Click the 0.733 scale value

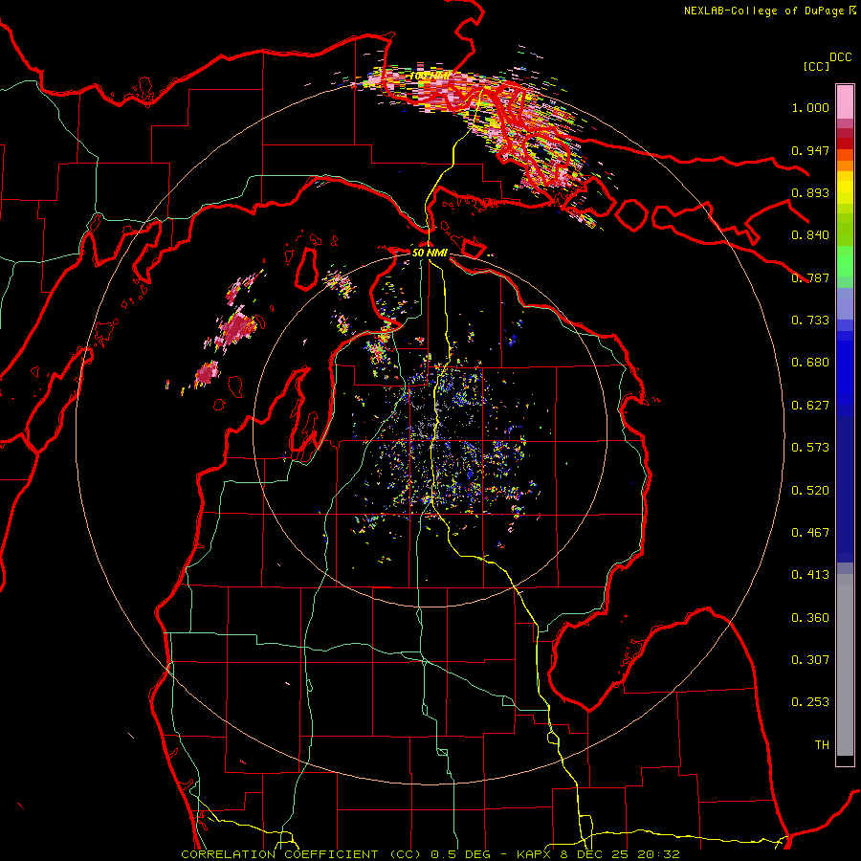[810, 320]
